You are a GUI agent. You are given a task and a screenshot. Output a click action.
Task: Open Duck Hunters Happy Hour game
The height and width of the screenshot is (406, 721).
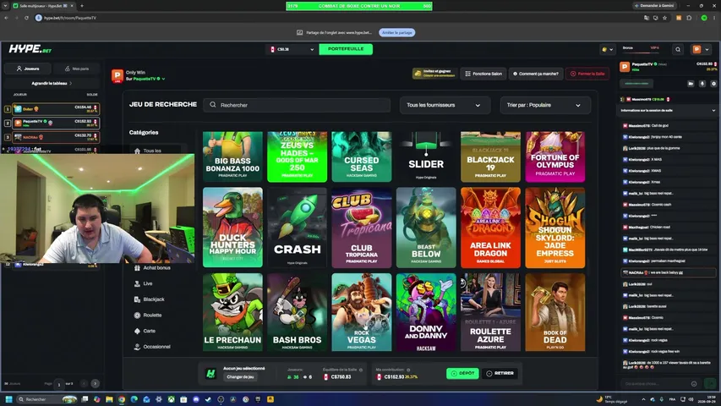pos(232,228)
